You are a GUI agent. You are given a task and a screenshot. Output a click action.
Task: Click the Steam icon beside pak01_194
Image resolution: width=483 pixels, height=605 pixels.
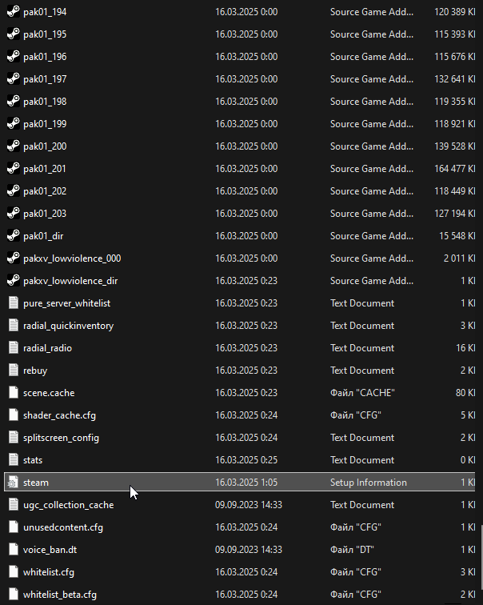click(x=13, y=12)
